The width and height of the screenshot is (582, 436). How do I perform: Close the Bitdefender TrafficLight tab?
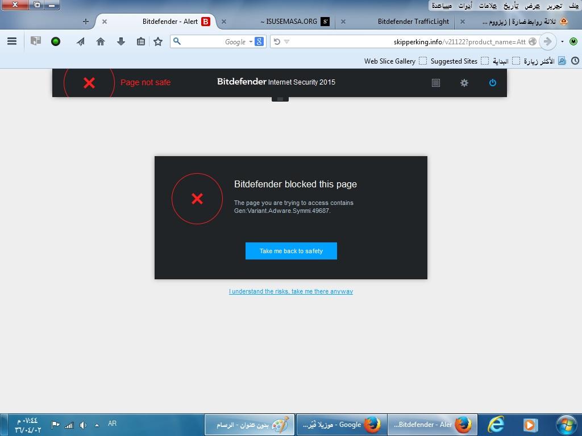[343, 22]
